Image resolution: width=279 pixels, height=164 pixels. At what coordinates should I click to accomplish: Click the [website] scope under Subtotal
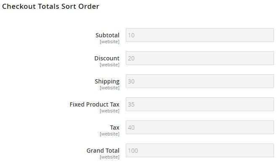[109, 42]
